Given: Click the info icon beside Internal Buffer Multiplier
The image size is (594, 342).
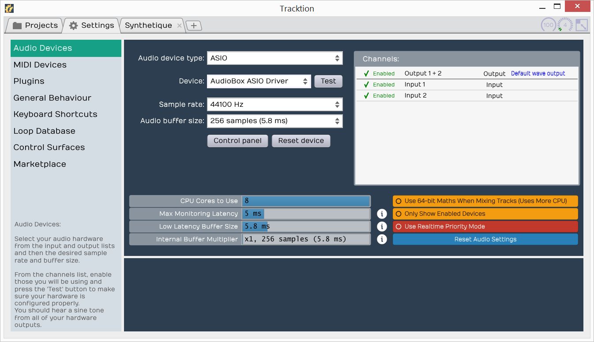Looking at the screenshot, I should pyautogui.click(x=382, y=239).
